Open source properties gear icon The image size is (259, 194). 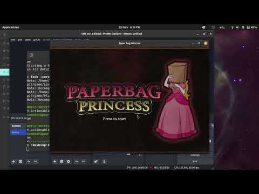tap(69, 162)
